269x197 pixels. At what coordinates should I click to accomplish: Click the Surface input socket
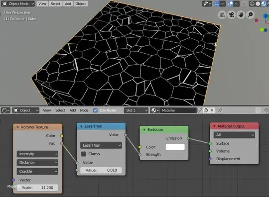[x=210, y=143]
